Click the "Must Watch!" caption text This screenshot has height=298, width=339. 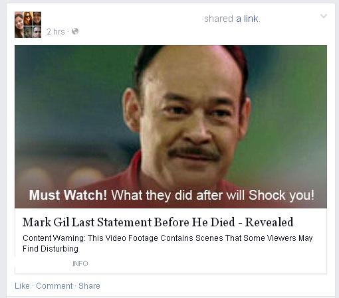[x=68, y=195]
